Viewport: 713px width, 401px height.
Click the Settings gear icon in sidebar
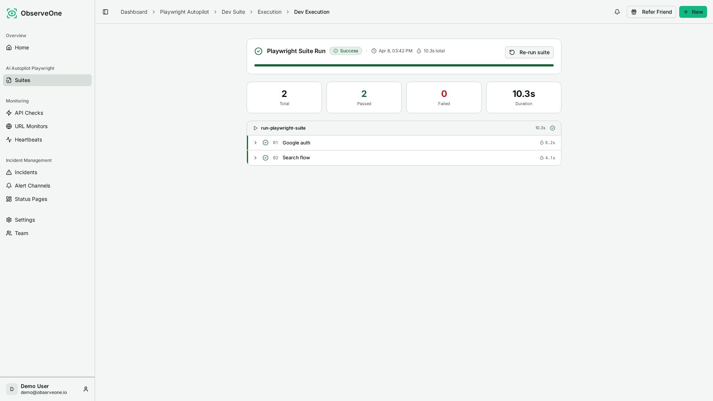9,220
